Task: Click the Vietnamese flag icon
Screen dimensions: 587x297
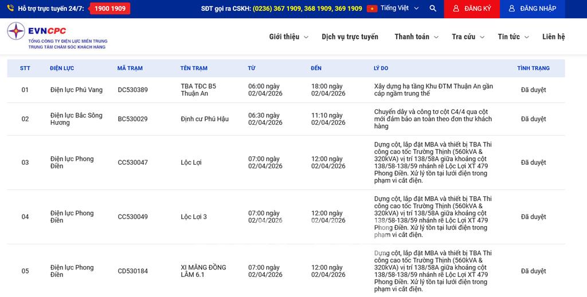Action: point(372,9)
